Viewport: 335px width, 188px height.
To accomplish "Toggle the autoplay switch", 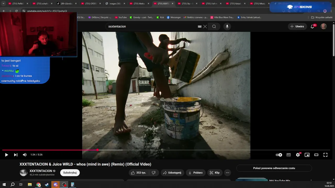I will click(x=279, y=155).
